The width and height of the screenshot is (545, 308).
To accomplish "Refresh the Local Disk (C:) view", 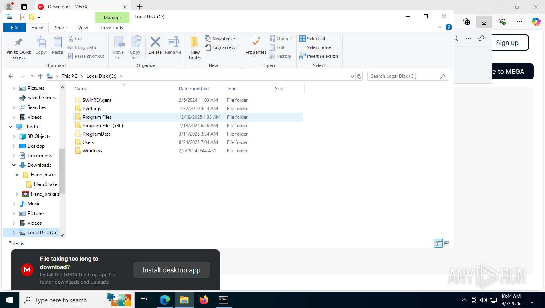I will 359,76.
